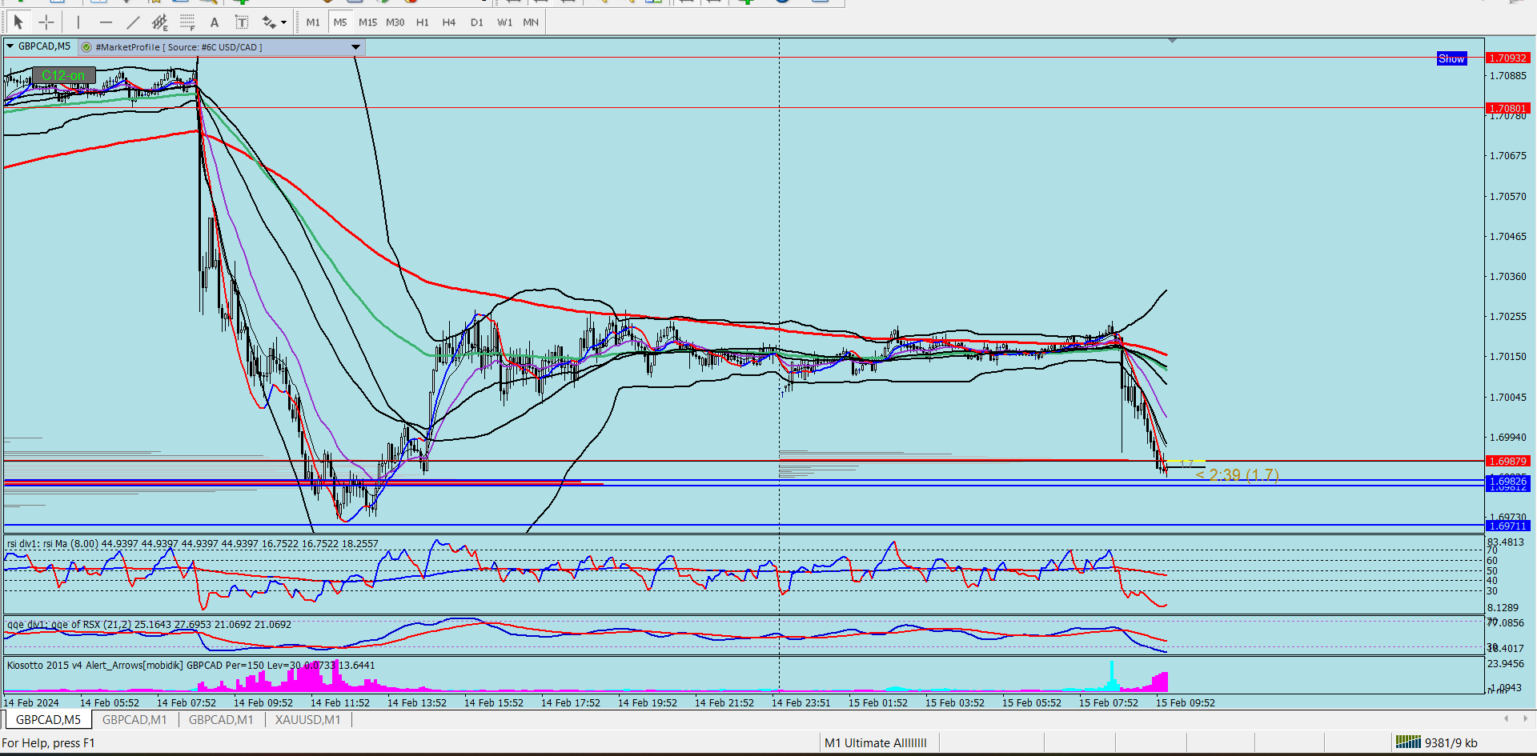Switch chart to M30 timeframe
1537x756 pixels.
tap(395, 22)
